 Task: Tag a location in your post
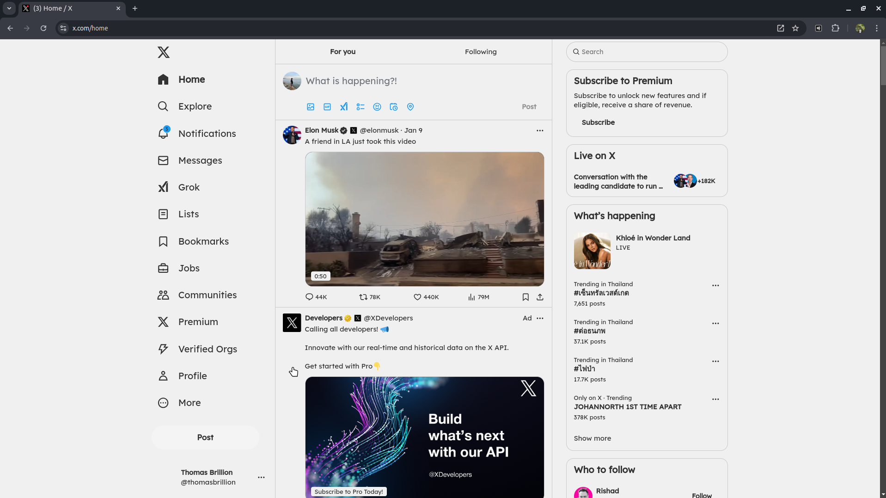tap(410, 107)
